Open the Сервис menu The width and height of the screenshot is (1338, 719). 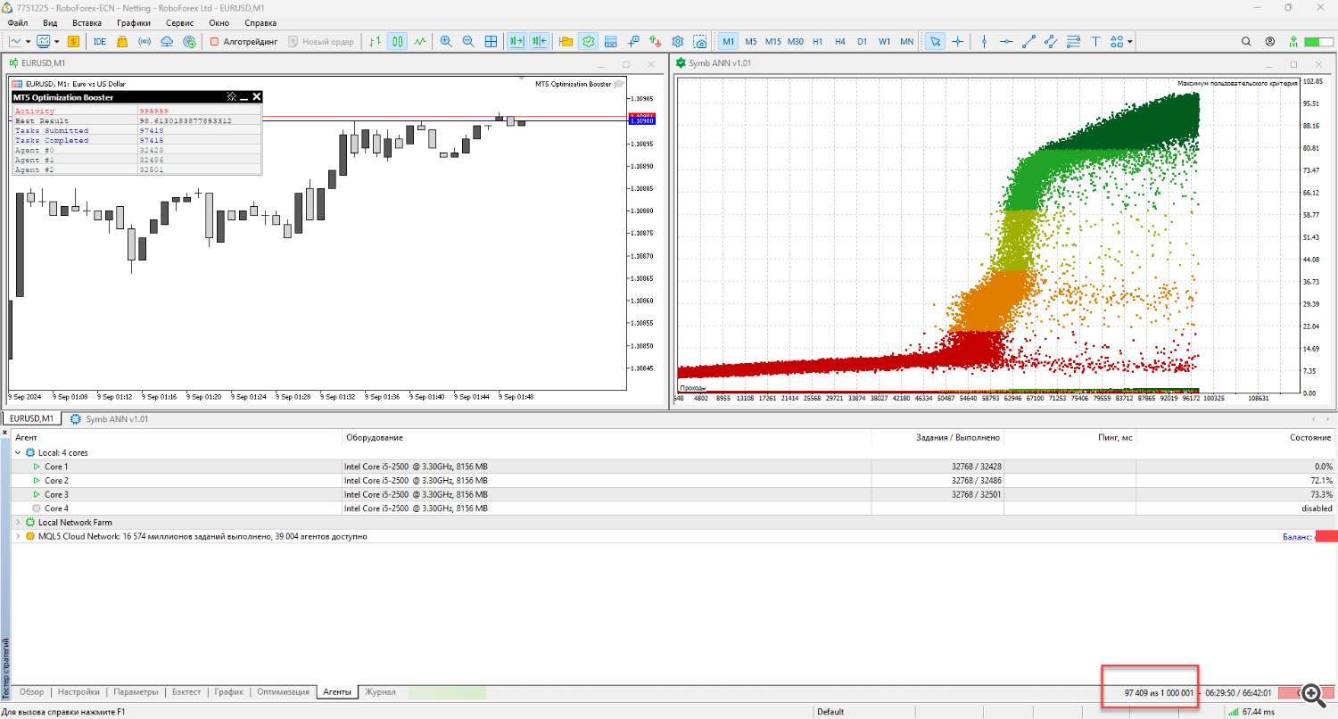coord(178,22)
